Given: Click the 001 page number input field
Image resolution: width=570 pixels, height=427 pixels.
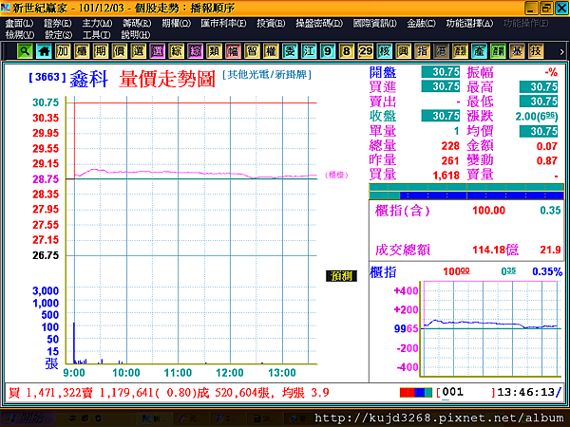Looking at the screenshot, I should 465,392.
